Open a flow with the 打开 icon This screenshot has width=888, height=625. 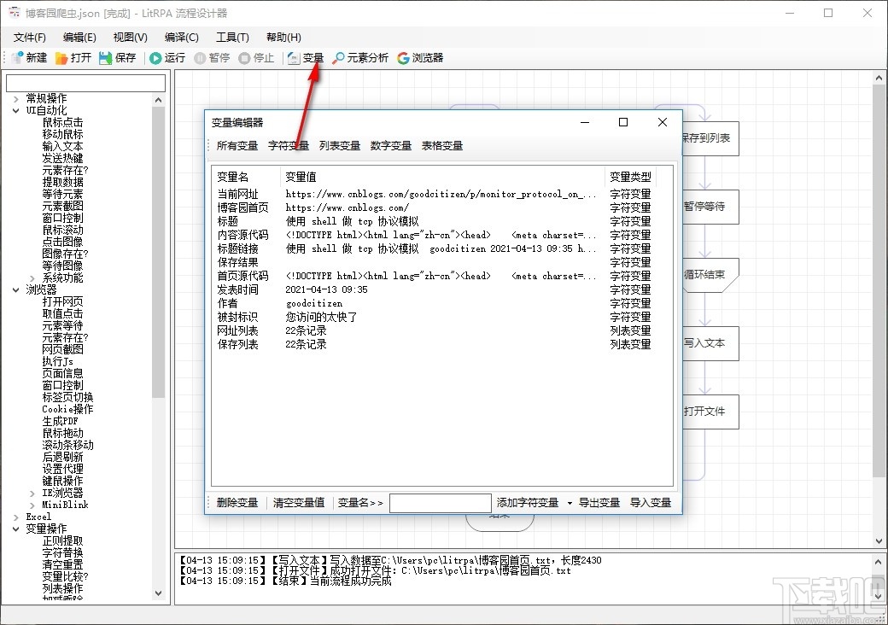tap(75, 57)
